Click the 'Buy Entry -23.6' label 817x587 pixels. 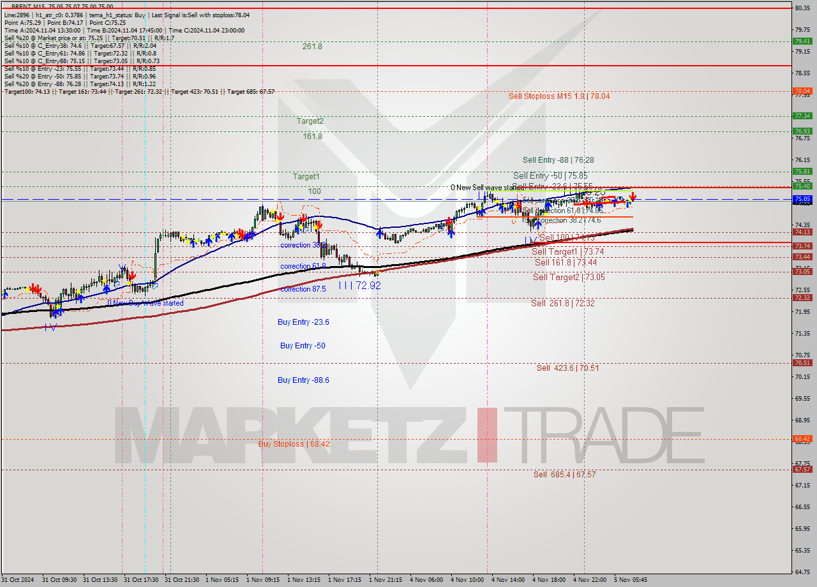click(x=303, y=322)
